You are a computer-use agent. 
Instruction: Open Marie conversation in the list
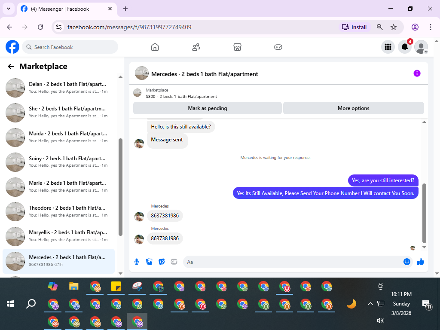[x=58, y=186]
